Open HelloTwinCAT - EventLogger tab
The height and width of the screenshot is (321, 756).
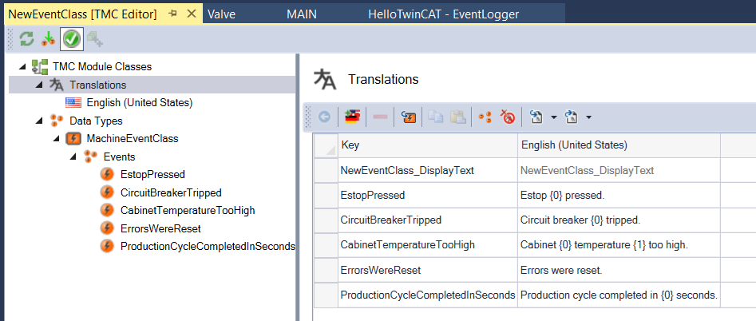point(442,14)
